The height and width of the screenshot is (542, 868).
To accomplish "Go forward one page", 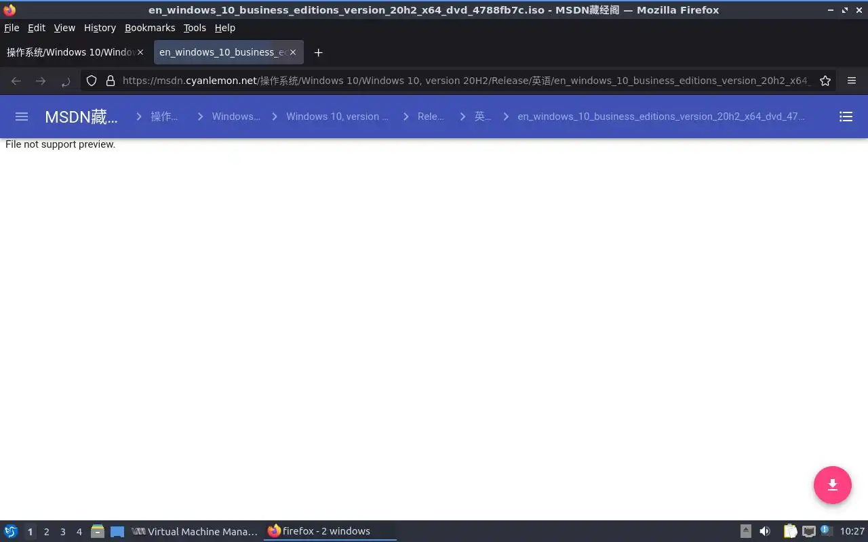I will pyautogui.click(x=41, y=81).
